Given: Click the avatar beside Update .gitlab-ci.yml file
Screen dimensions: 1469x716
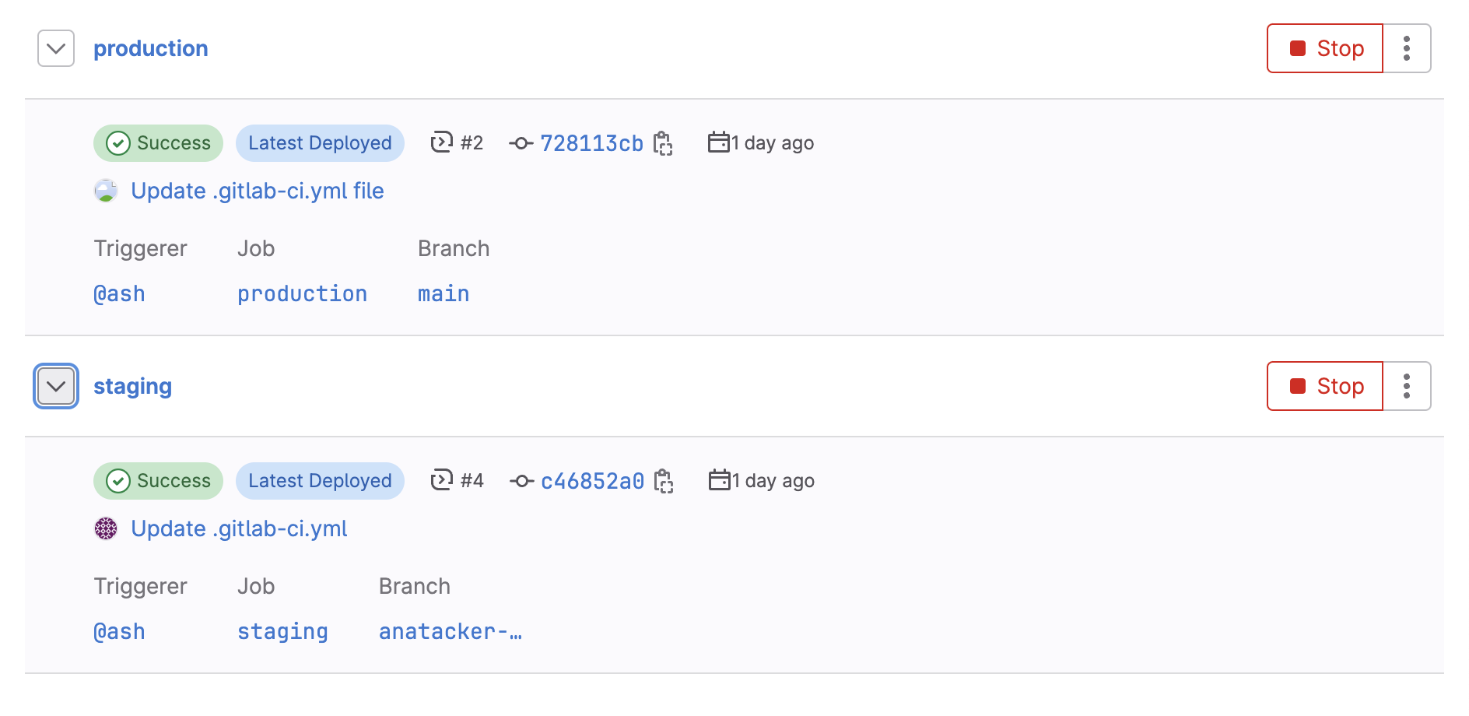Looking at the screenshot, I should tap(106, 191).
